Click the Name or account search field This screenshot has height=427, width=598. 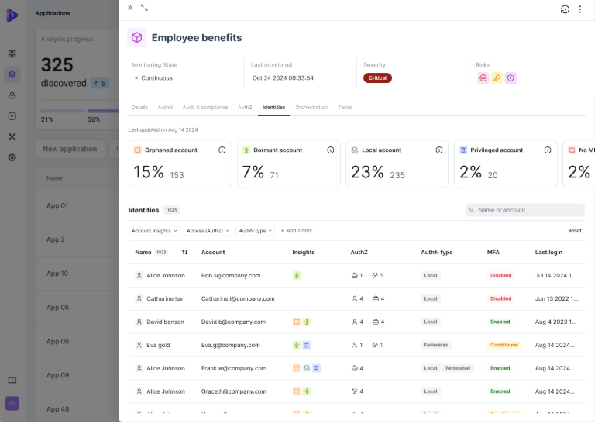[x=525, y=210]
